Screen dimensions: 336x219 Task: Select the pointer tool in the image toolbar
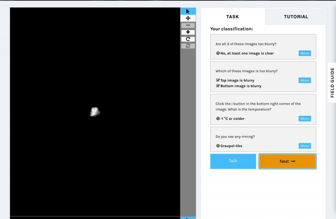(188, 11)
